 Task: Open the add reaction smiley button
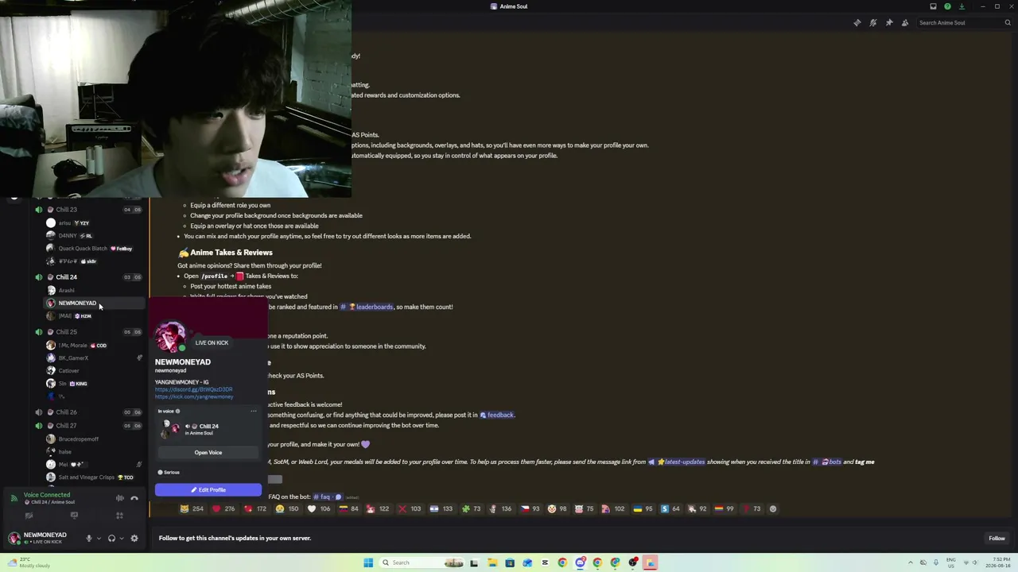point(772,508)
